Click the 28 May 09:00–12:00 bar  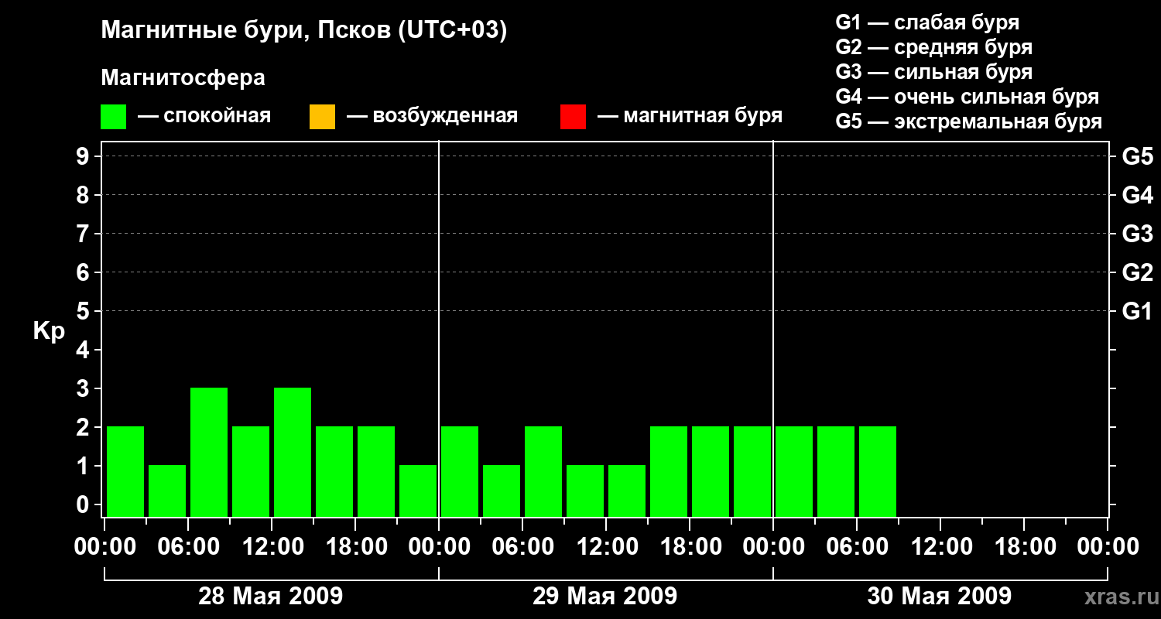coord(251,471)
